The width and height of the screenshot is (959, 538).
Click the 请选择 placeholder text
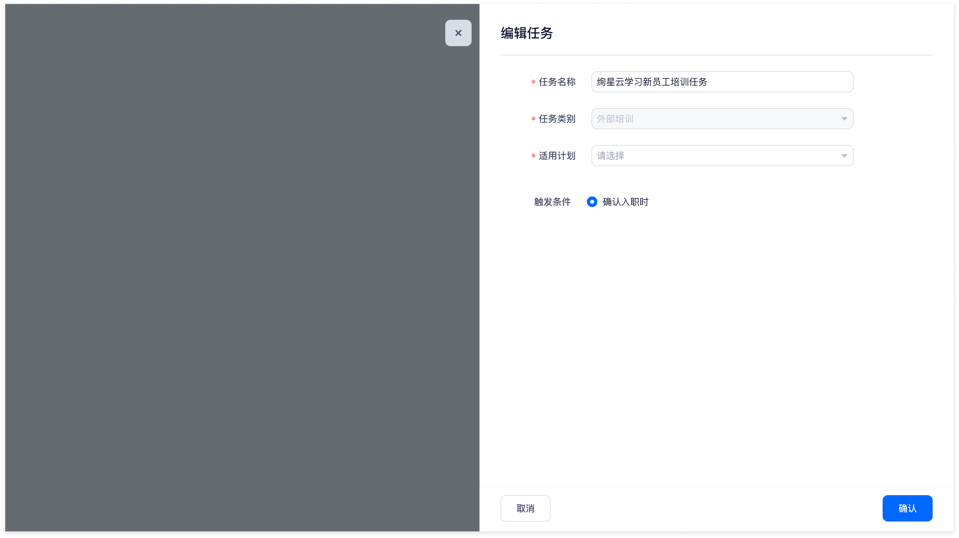(x=611, y=156)
